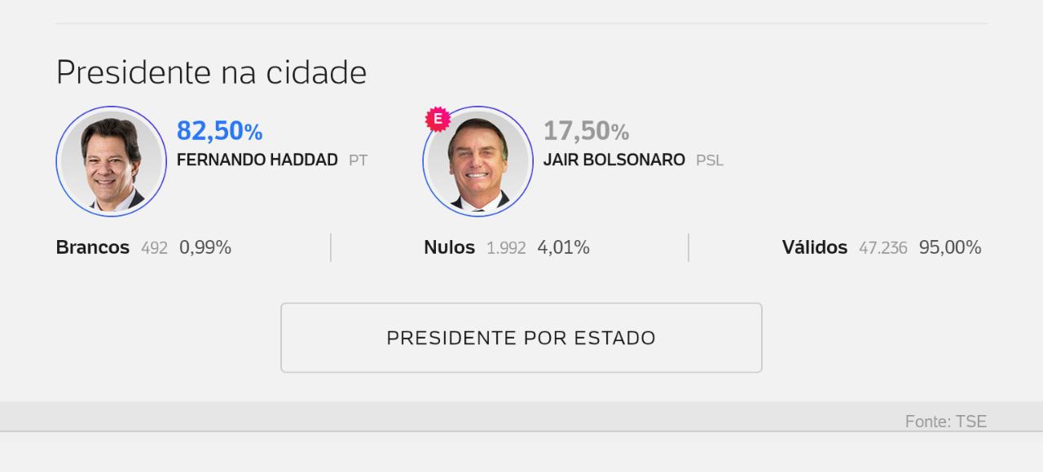Select the Fernando Haddad name label

pyautogui.click(x=257, y=160)
